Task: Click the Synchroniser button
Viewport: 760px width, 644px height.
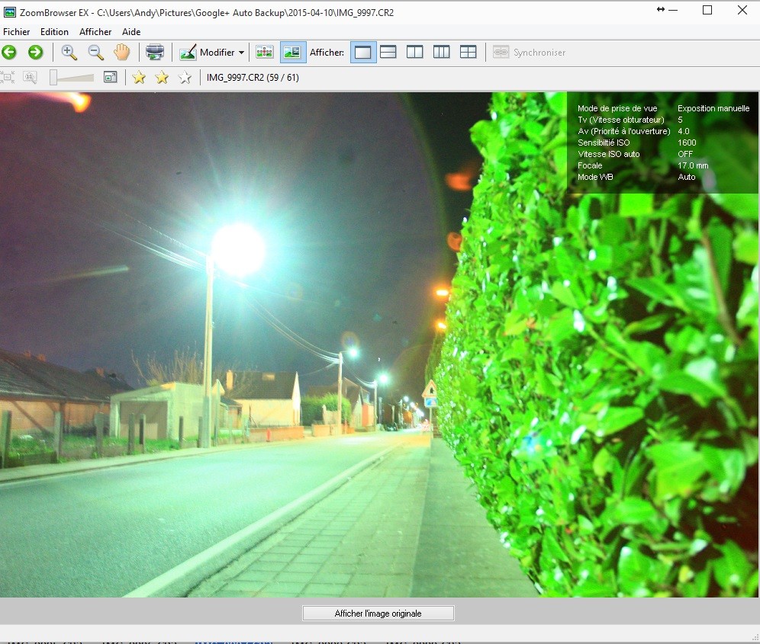Action: pos(530,53)
